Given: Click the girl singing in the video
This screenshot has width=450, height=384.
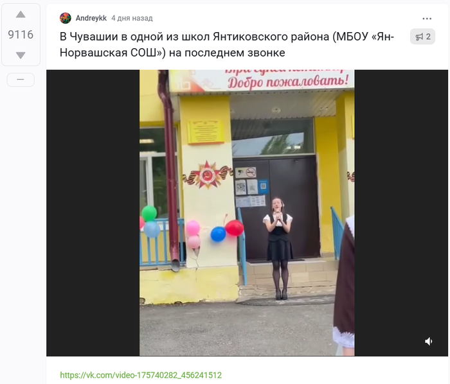Looking at the screenshot, I should (x=278, y=248).
